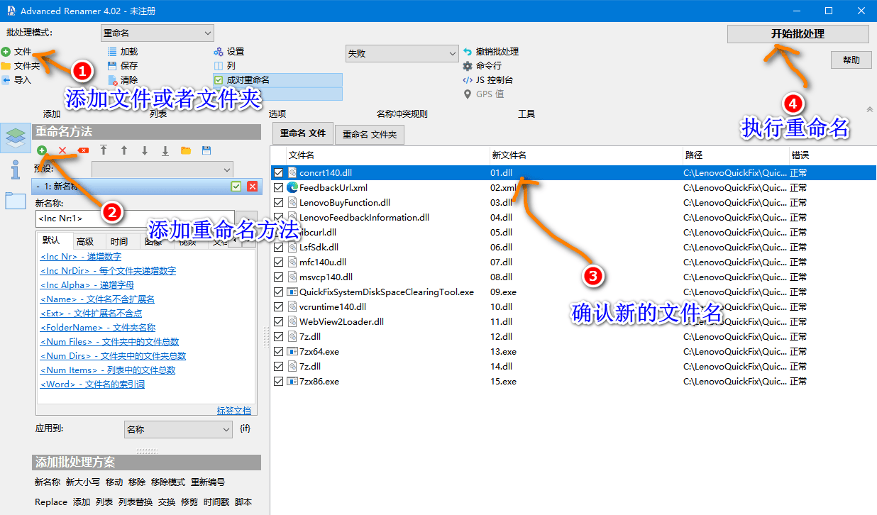The image size is (877, 515).
Task: Sort by the 新文件名 column header
Action: pos(585,155)
